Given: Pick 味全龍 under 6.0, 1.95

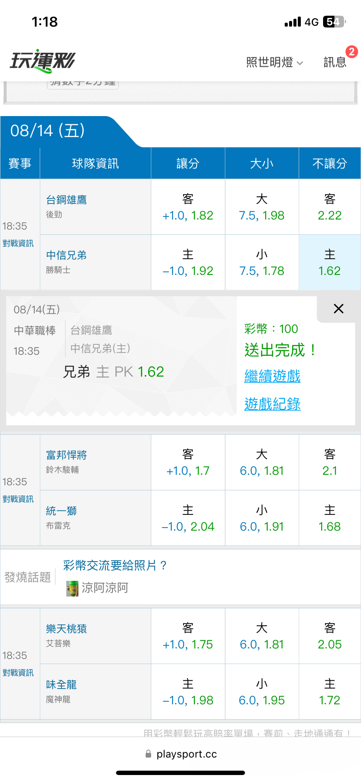Looking at the screenshot, I should [x=262, y=692].
